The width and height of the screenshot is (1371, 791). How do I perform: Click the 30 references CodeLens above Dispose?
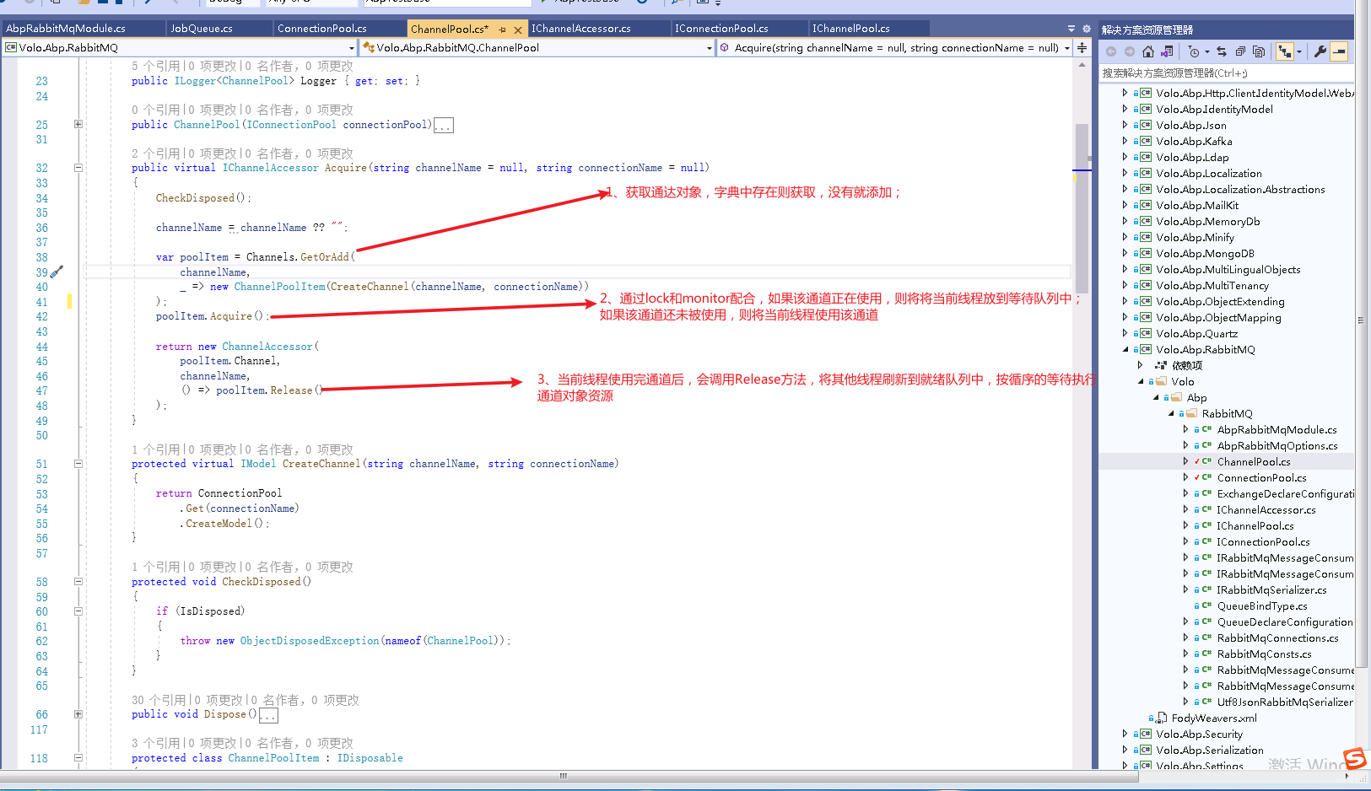pyautogui.click(x=159, y=700)
